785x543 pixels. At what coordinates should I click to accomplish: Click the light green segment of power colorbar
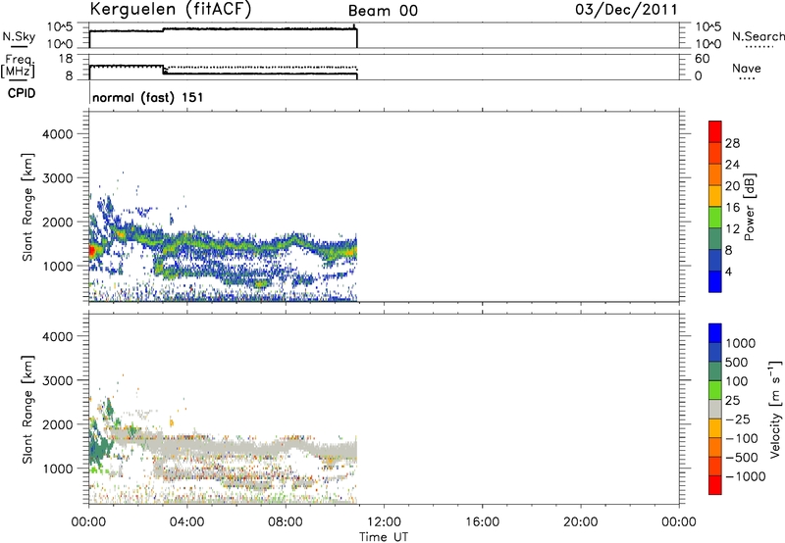tap(715, 218)
